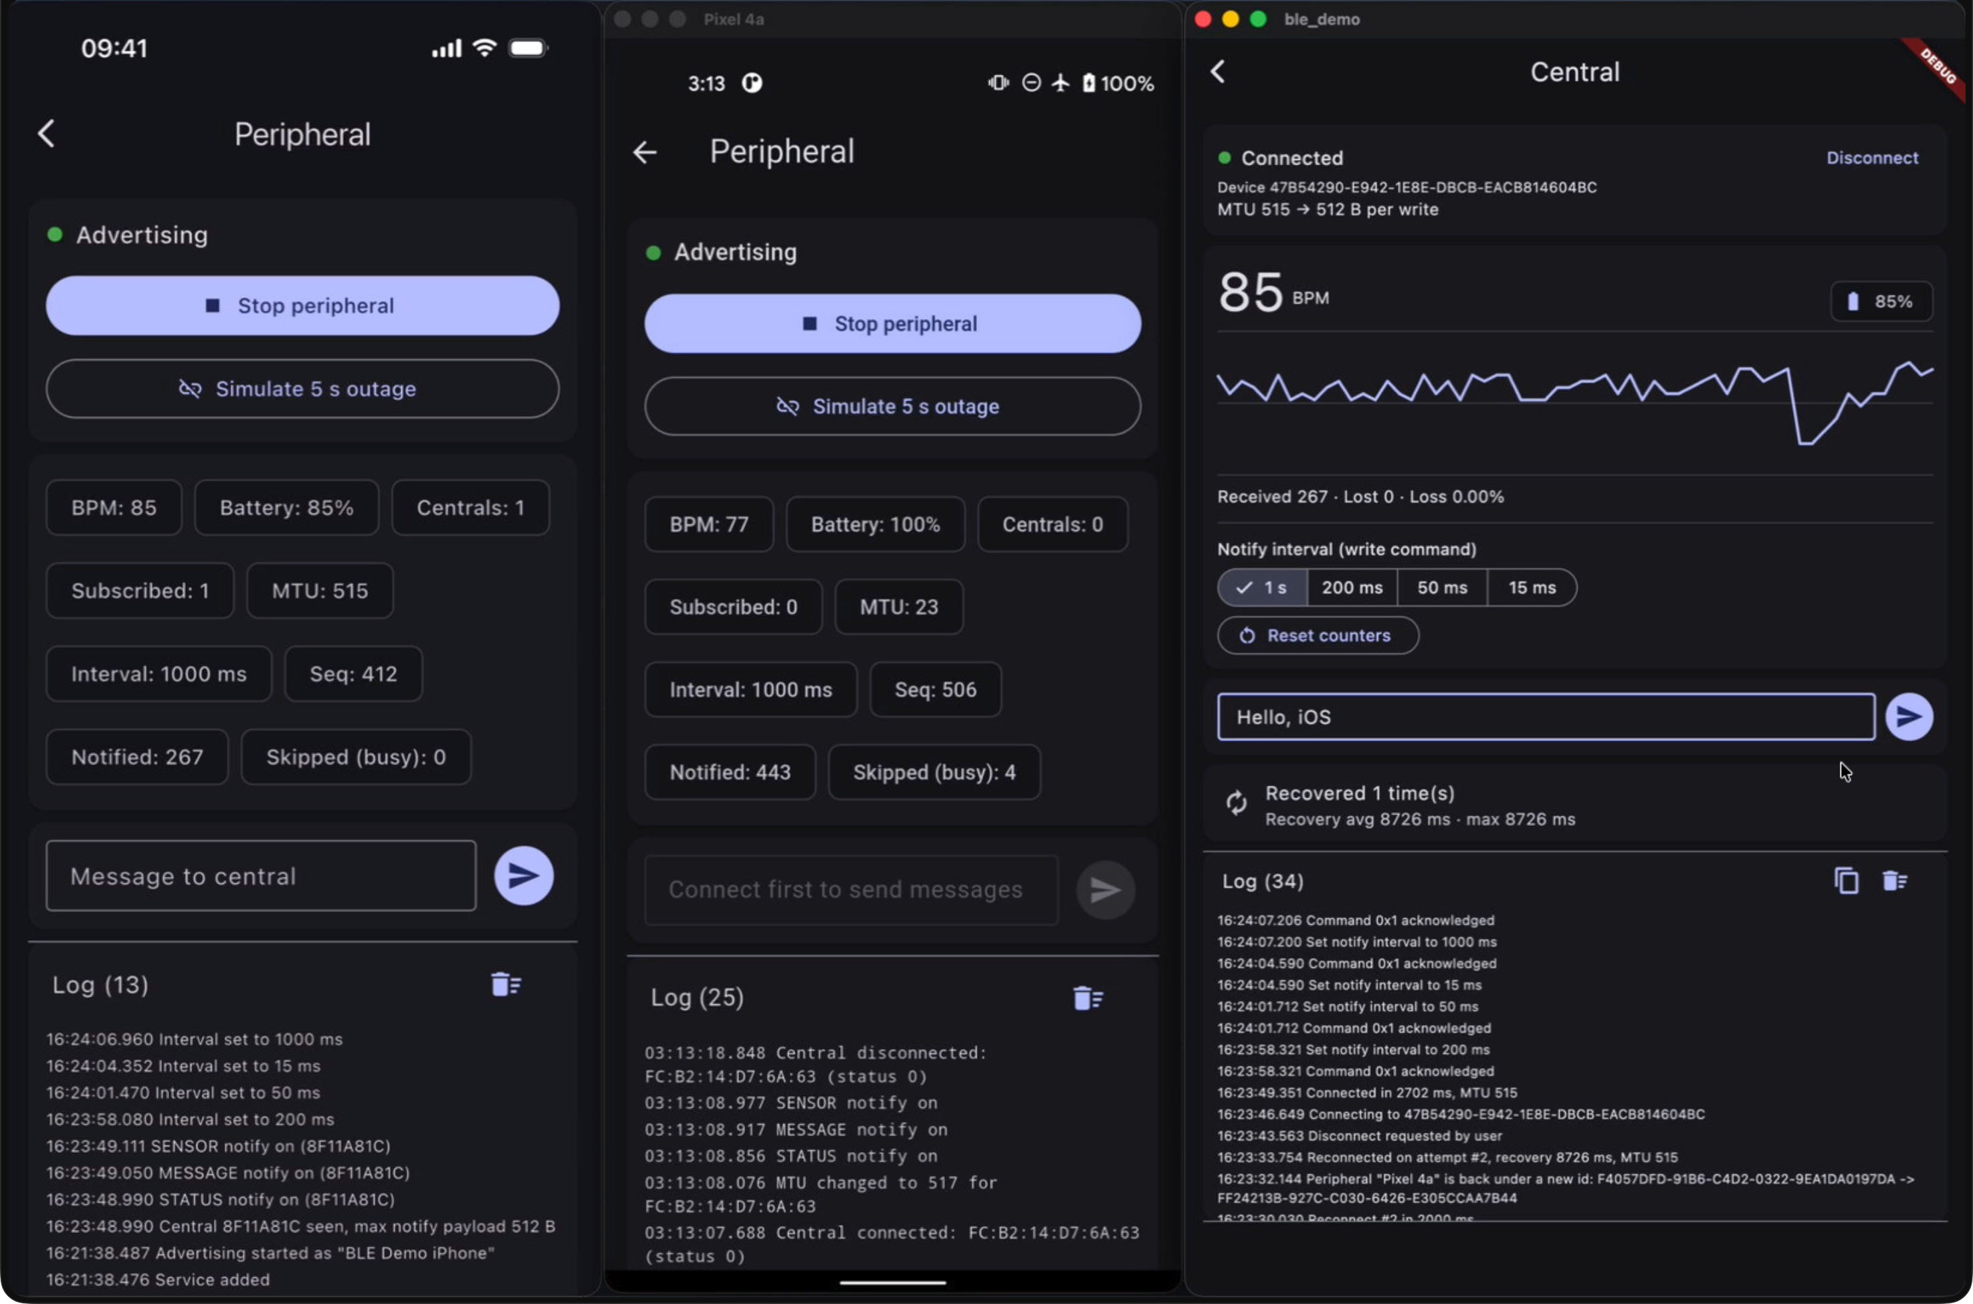Tap 'Subscribed: 1' chip on iPhone
This screenshot has width=1973, height=1304.
click(140, 591)
